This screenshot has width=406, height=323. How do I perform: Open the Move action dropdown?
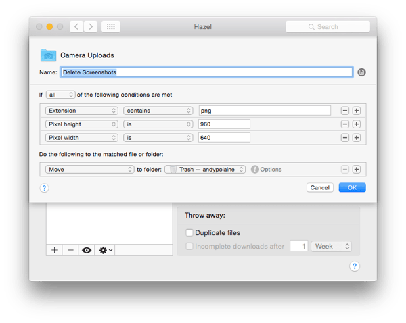(x=89, y=170)
